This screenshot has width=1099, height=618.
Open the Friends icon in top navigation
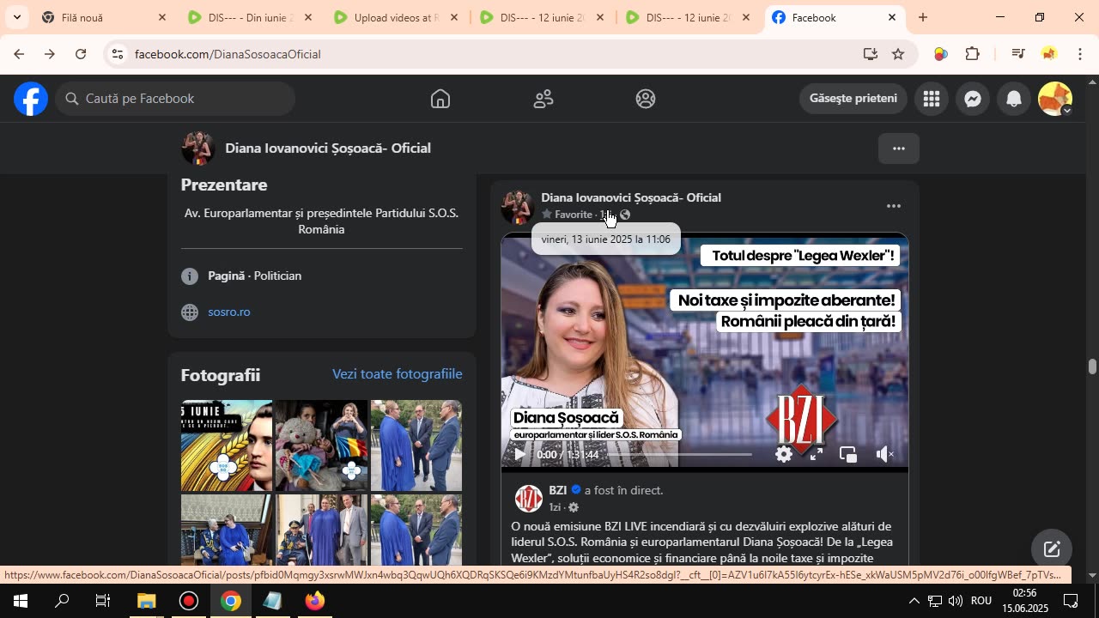click(x=543, y=99)
